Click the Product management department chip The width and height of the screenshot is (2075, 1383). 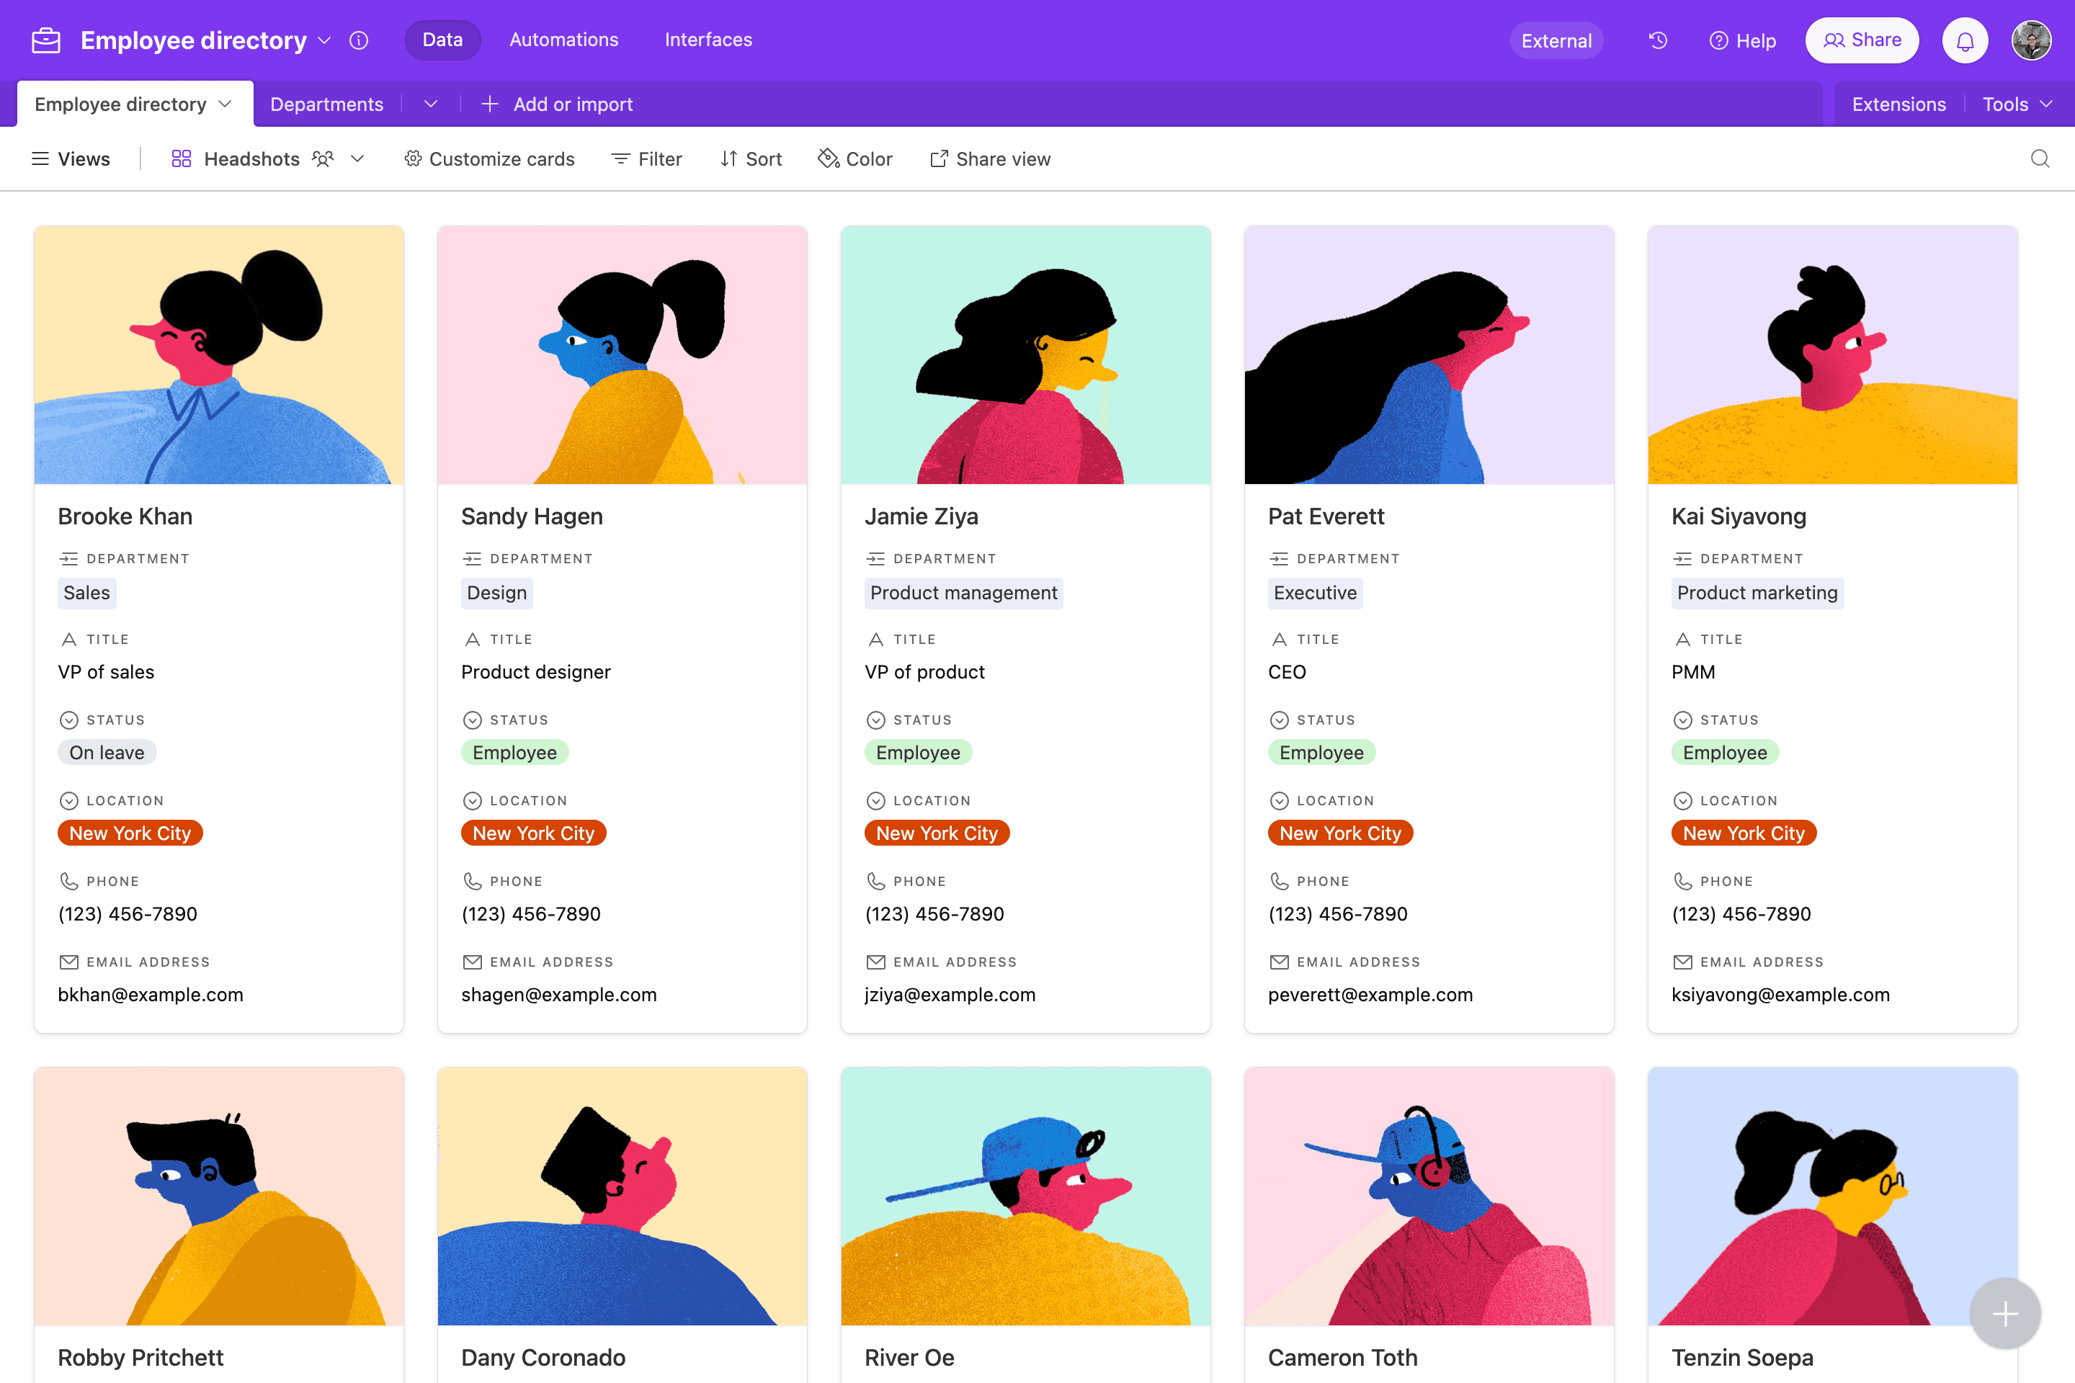(963, 593)
